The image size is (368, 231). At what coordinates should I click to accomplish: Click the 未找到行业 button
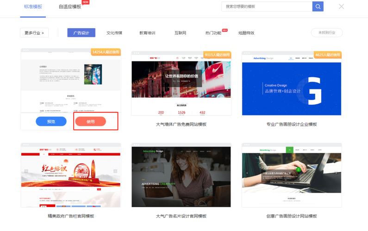coord(327,32)
